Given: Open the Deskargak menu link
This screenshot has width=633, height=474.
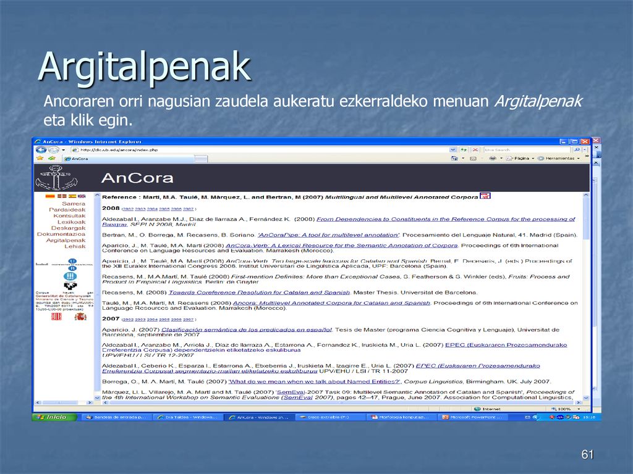Looking at the screenshot, I should coord(68,228).
